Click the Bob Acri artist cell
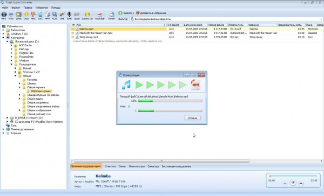Viewport: 324px width, 196px height. 235,37
